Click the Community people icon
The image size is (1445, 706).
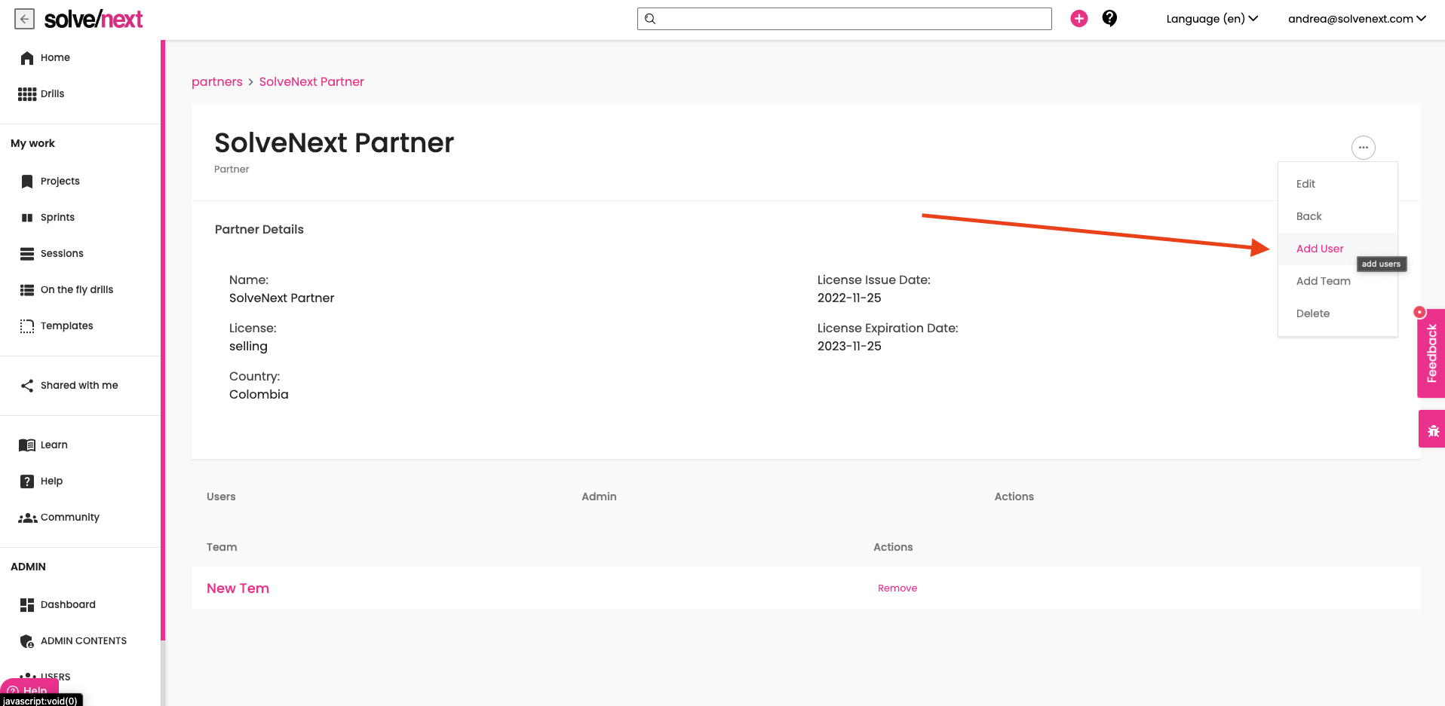pos(28,518)
